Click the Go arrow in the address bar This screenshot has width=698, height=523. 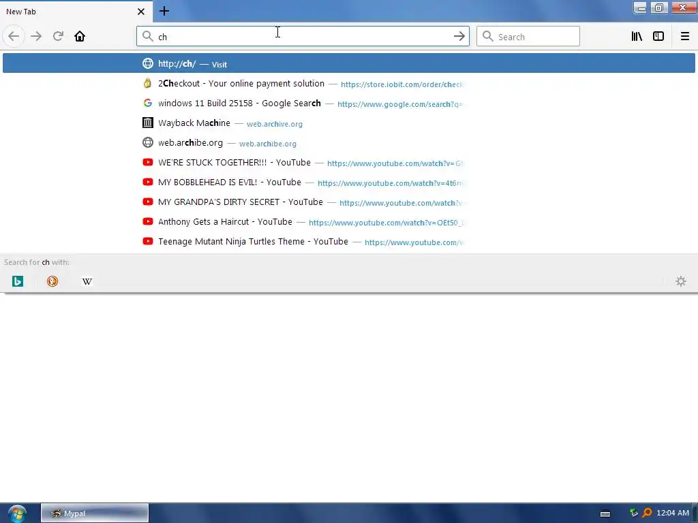(x=459, y=37)
